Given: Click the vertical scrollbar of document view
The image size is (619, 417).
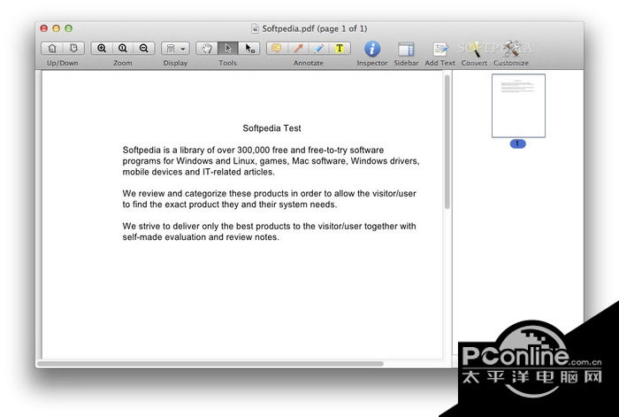Looking at the screenshot, I should click(x=447, y=142).
